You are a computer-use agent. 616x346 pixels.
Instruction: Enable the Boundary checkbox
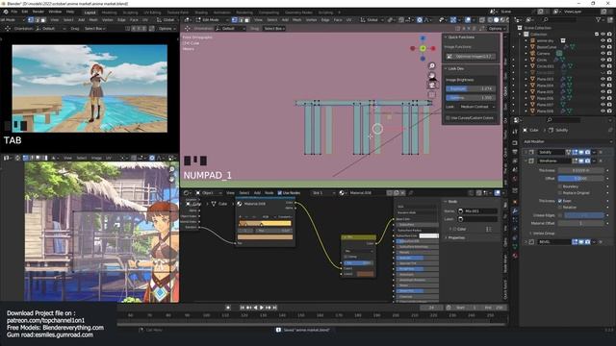click(560, 186)
